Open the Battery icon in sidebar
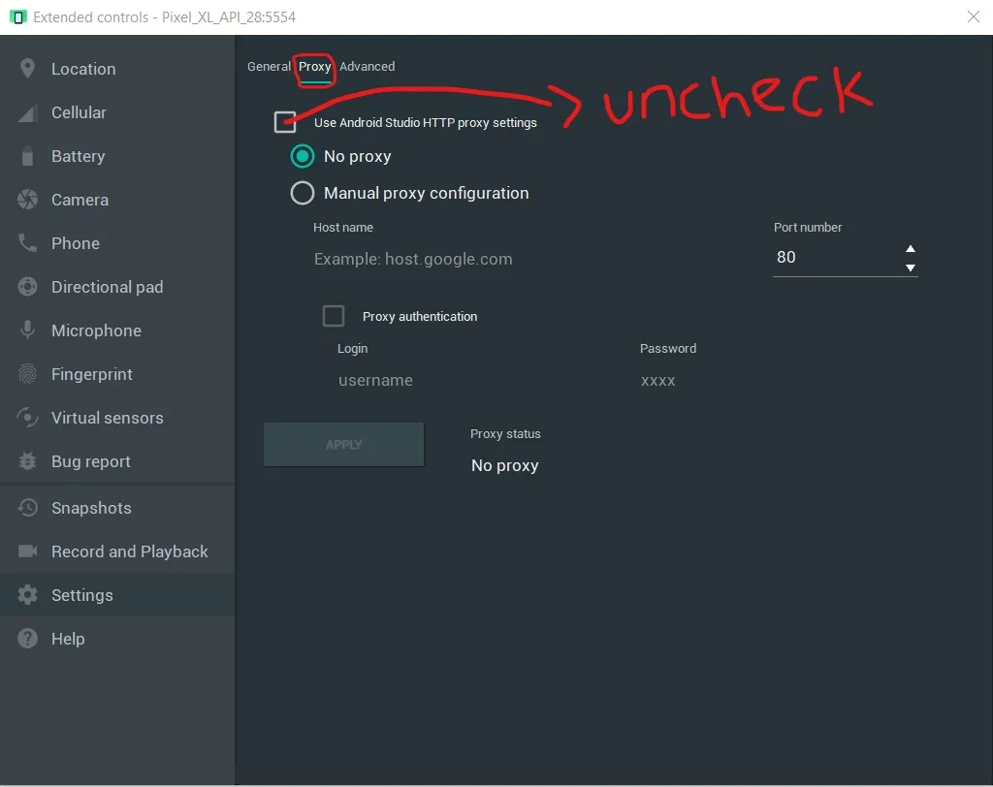 (27, 156)
